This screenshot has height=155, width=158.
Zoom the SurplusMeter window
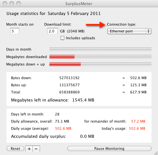(x=19, y=4)
